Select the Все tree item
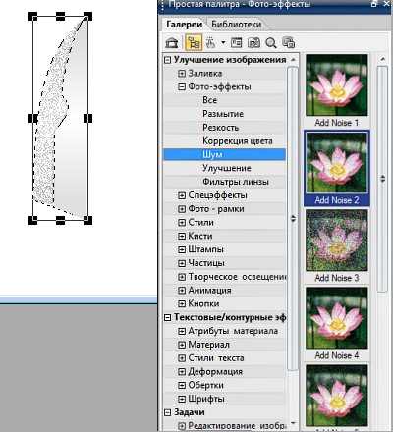This screenshot has height=432, width=393. coord(210,100)
